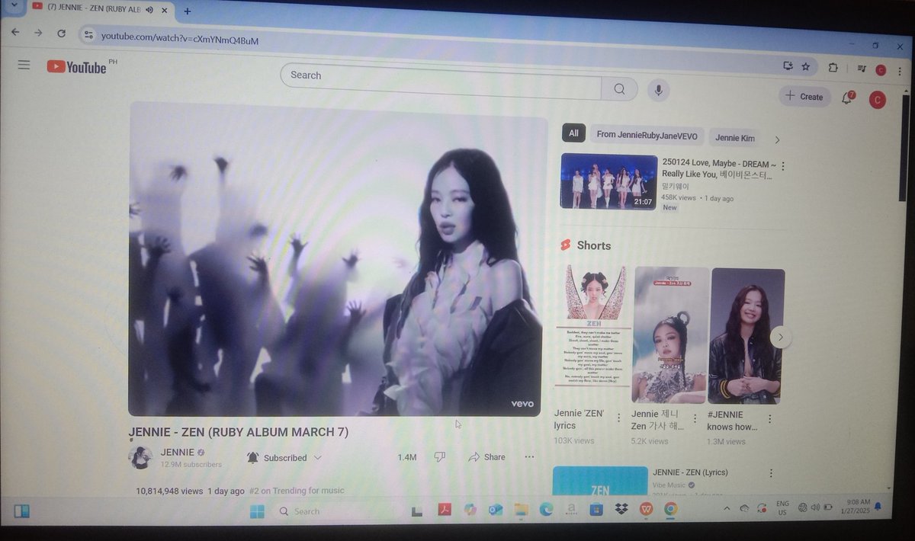Open JENNIE channel avatar
The width and height of the screenshot is (915, 541).
pyautogui.click(x=140, y=457)
